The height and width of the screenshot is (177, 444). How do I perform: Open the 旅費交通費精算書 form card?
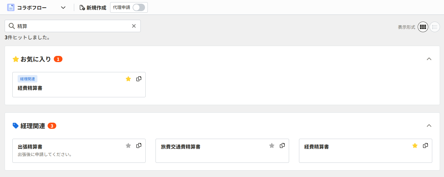click(222, 151)
